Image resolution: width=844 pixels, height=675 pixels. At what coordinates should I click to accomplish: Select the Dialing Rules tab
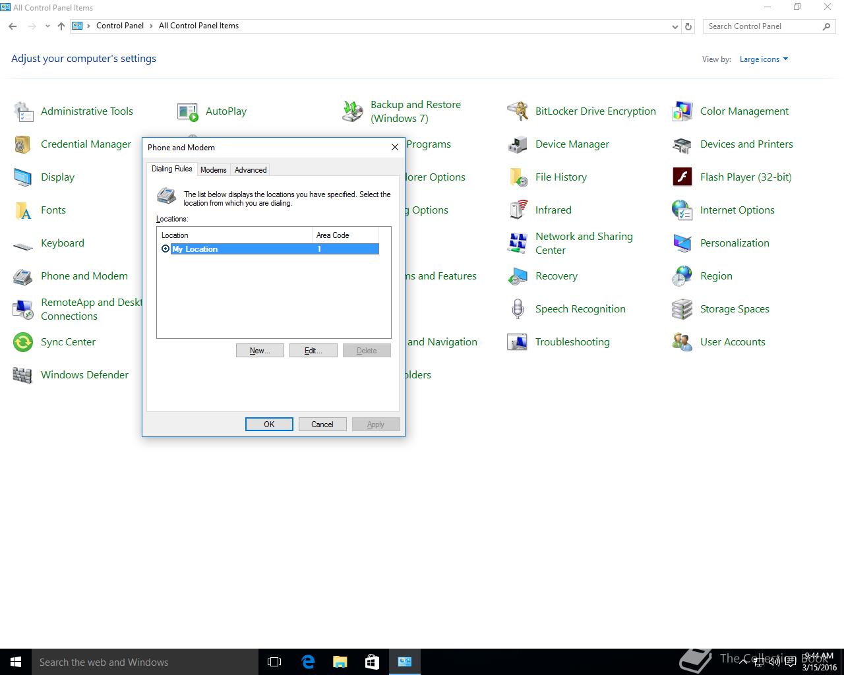(x=171, y=169)
